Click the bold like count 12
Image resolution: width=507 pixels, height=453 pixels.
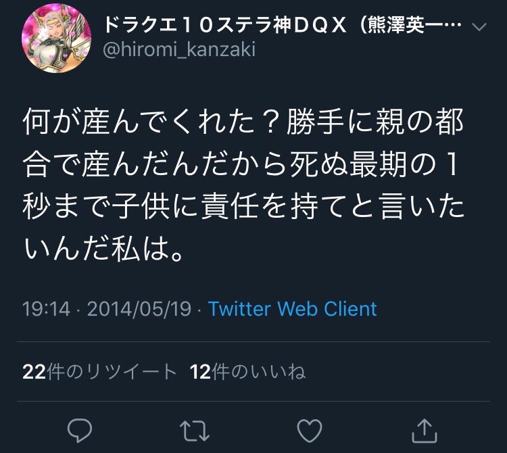click(201, 372)
